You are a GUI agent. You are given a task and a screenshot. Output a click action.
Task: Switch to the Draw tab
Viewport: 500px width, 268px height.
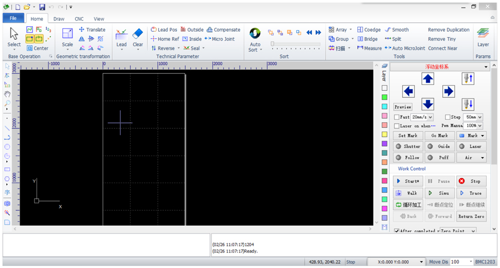[59, 19]
